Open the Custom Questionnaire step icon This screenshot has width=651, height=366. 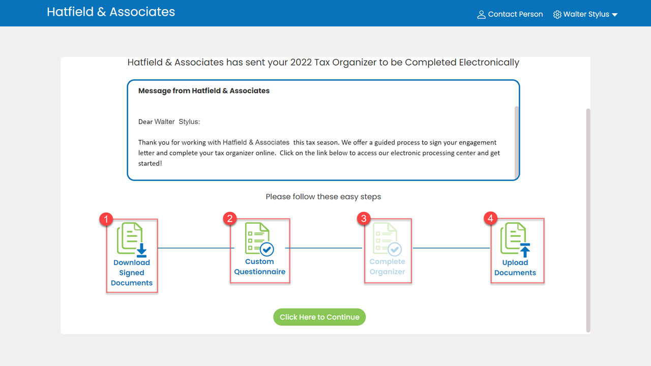(259, 238)
